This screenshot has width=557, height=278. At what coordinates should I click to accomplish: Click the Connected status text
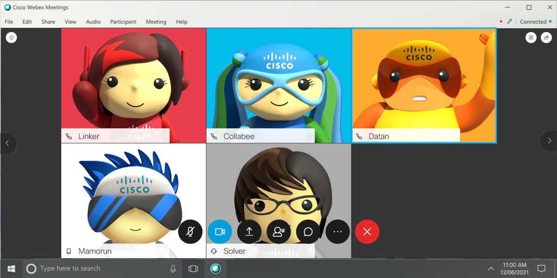(x=533, y=22)
